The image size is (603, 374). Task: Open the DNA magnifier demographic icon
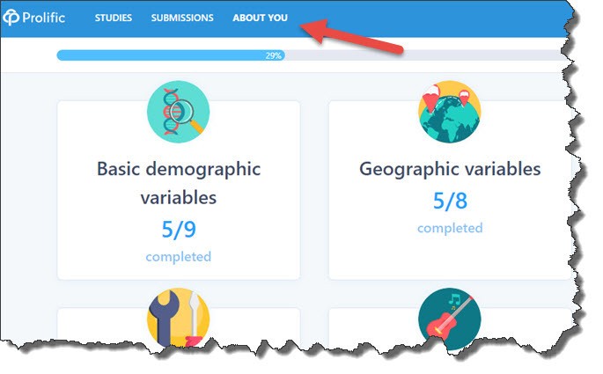(x=178, y=112)
